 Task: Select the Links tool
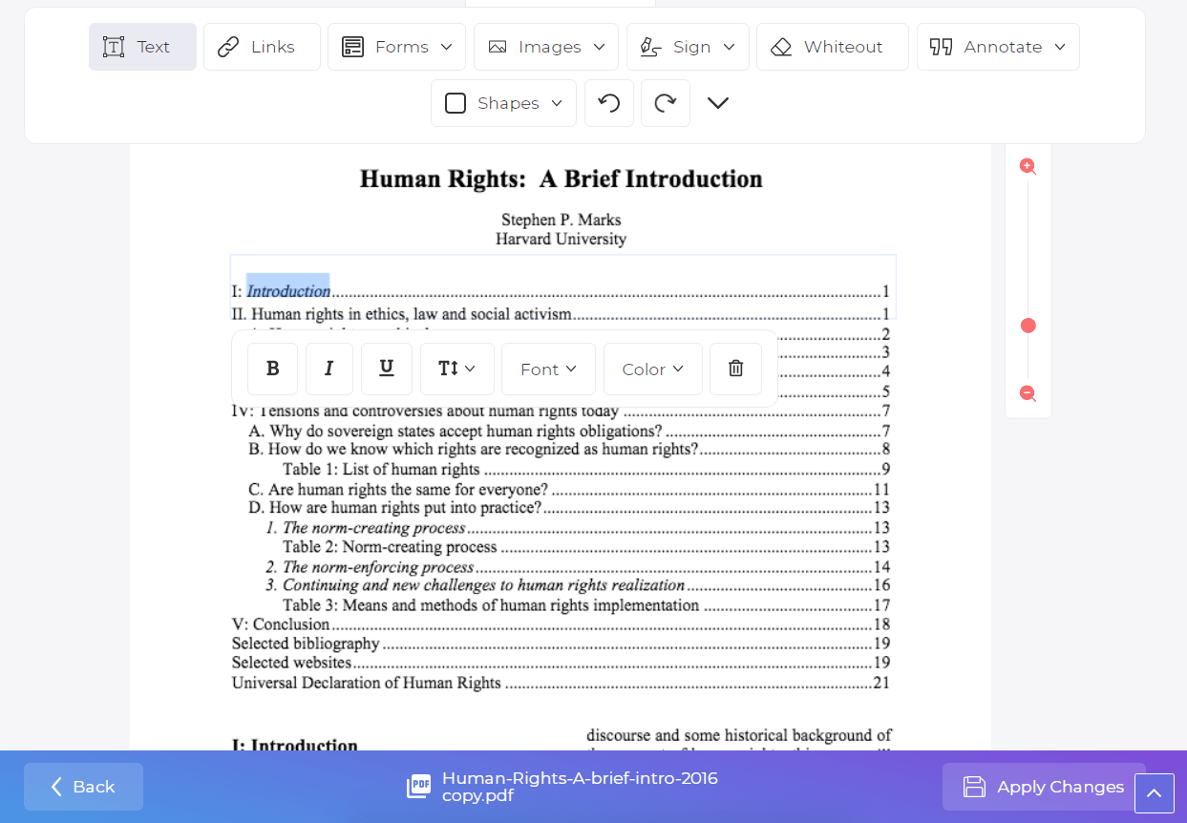[x=262, y=46]
